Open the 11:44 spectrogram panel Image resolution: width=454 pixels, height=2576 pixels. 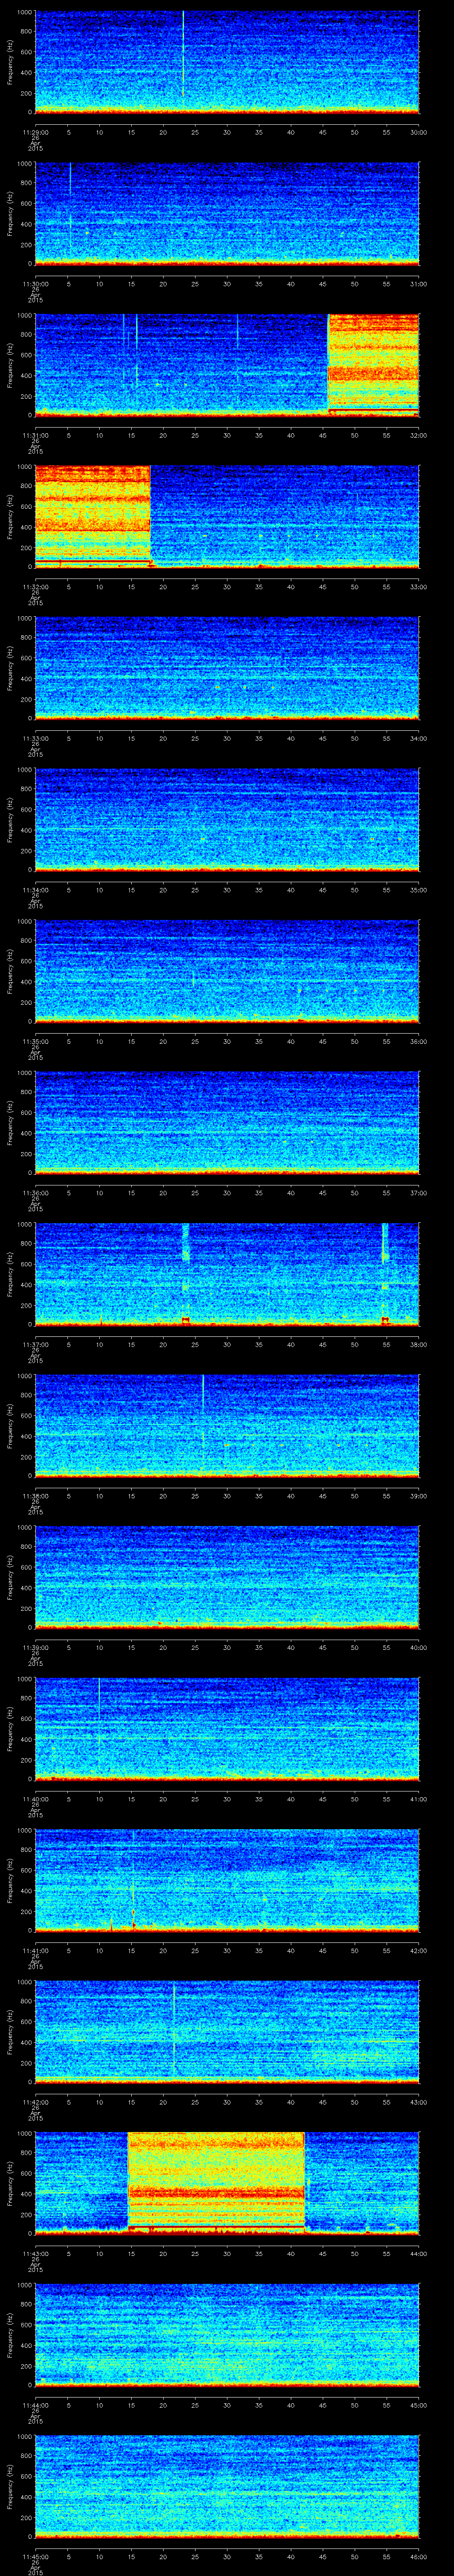[x=227, y=2334]
